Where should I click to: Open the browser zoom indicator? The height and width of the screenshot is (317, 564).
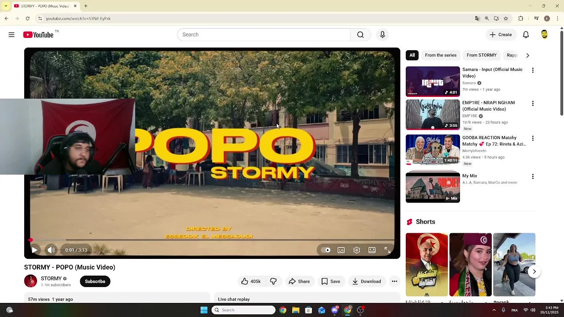[487, 18]
